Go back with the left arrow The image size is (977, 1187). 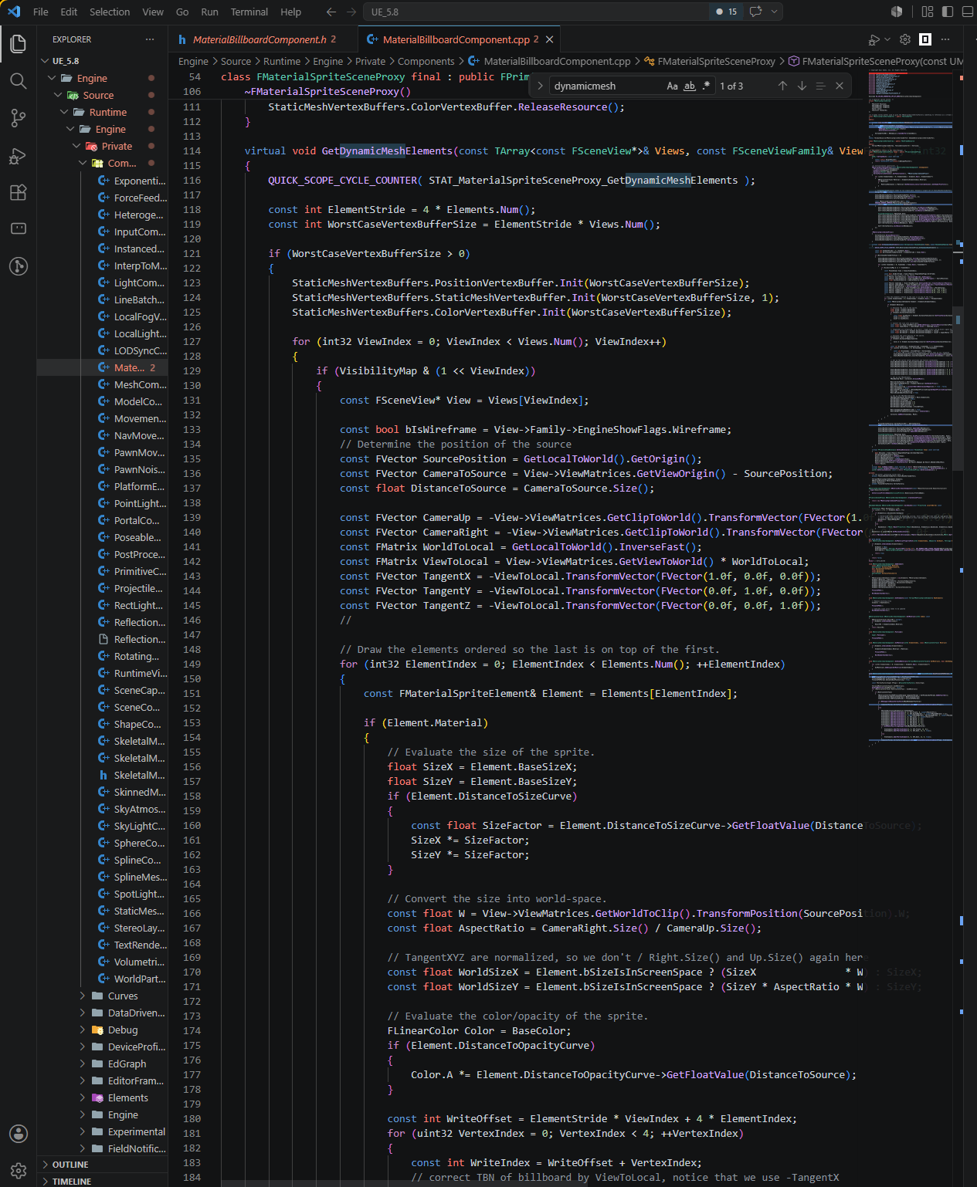pos(331,12)
